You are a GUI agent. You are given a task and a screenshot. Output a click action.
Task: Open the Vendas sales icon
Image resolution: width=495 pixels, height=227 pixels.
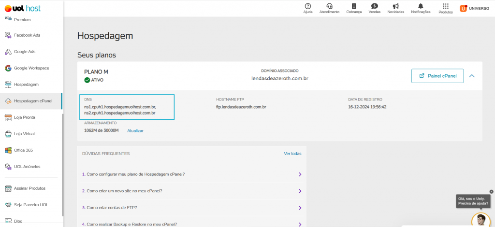click(375, 6)
